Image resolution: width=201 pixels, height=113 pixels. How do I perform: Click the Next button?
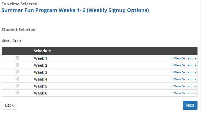[190, 105]
